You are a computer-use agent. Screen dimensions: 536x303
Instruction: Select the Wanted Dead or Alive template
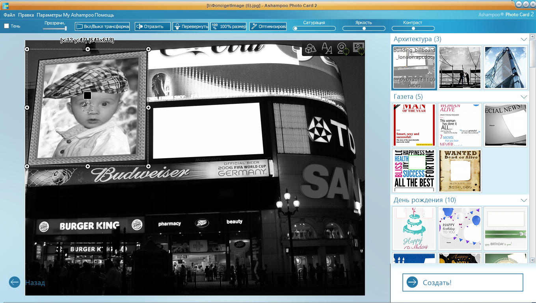460,170
